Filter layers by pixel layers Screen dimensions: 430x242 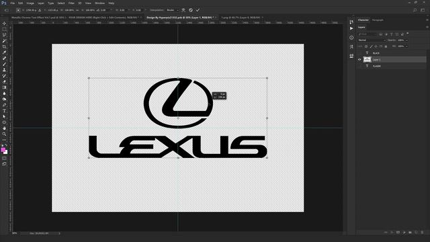(x=381, y=34)
